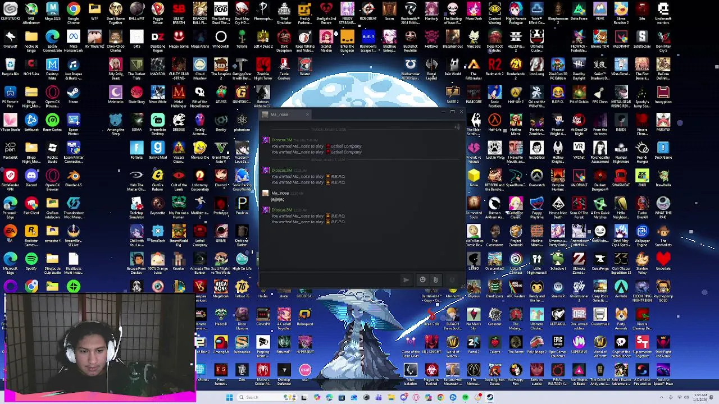Click the Streamlabs Desktop icon
The image size is (719, 404).
point(158,123)
